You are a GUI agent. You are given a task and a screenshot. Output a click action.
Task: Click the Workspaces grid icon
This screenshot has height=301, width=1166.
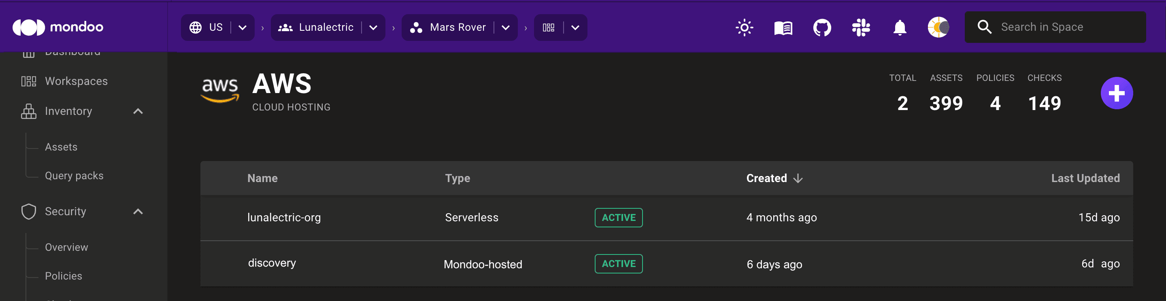tap(28, 81)
